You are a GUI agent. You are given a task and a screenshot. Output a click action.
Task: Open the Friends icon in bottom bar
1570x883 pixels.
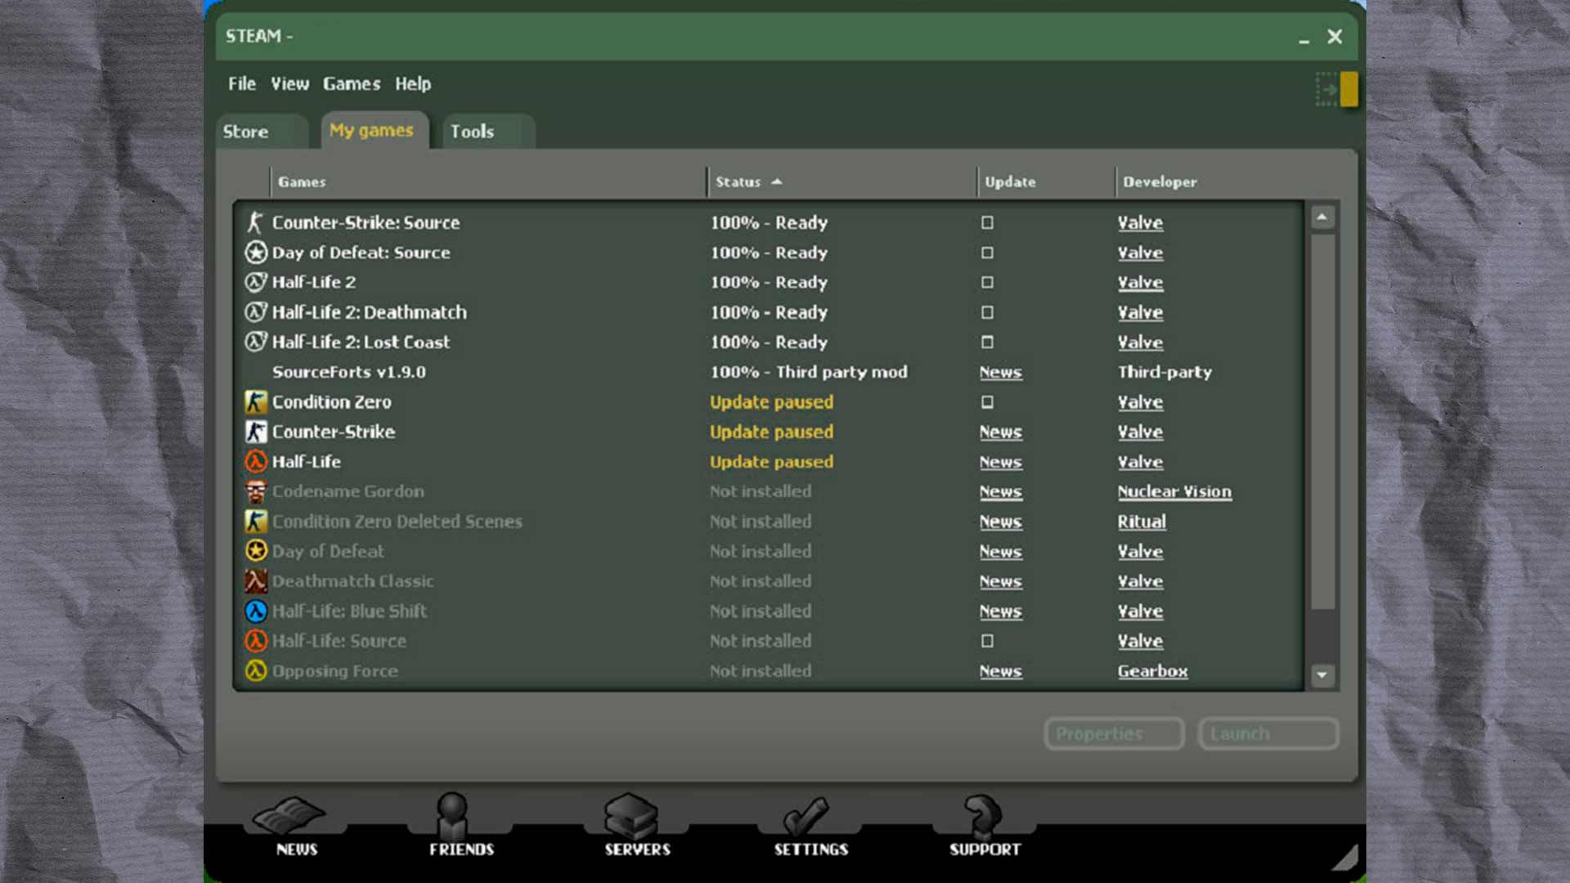coord(452,815)
